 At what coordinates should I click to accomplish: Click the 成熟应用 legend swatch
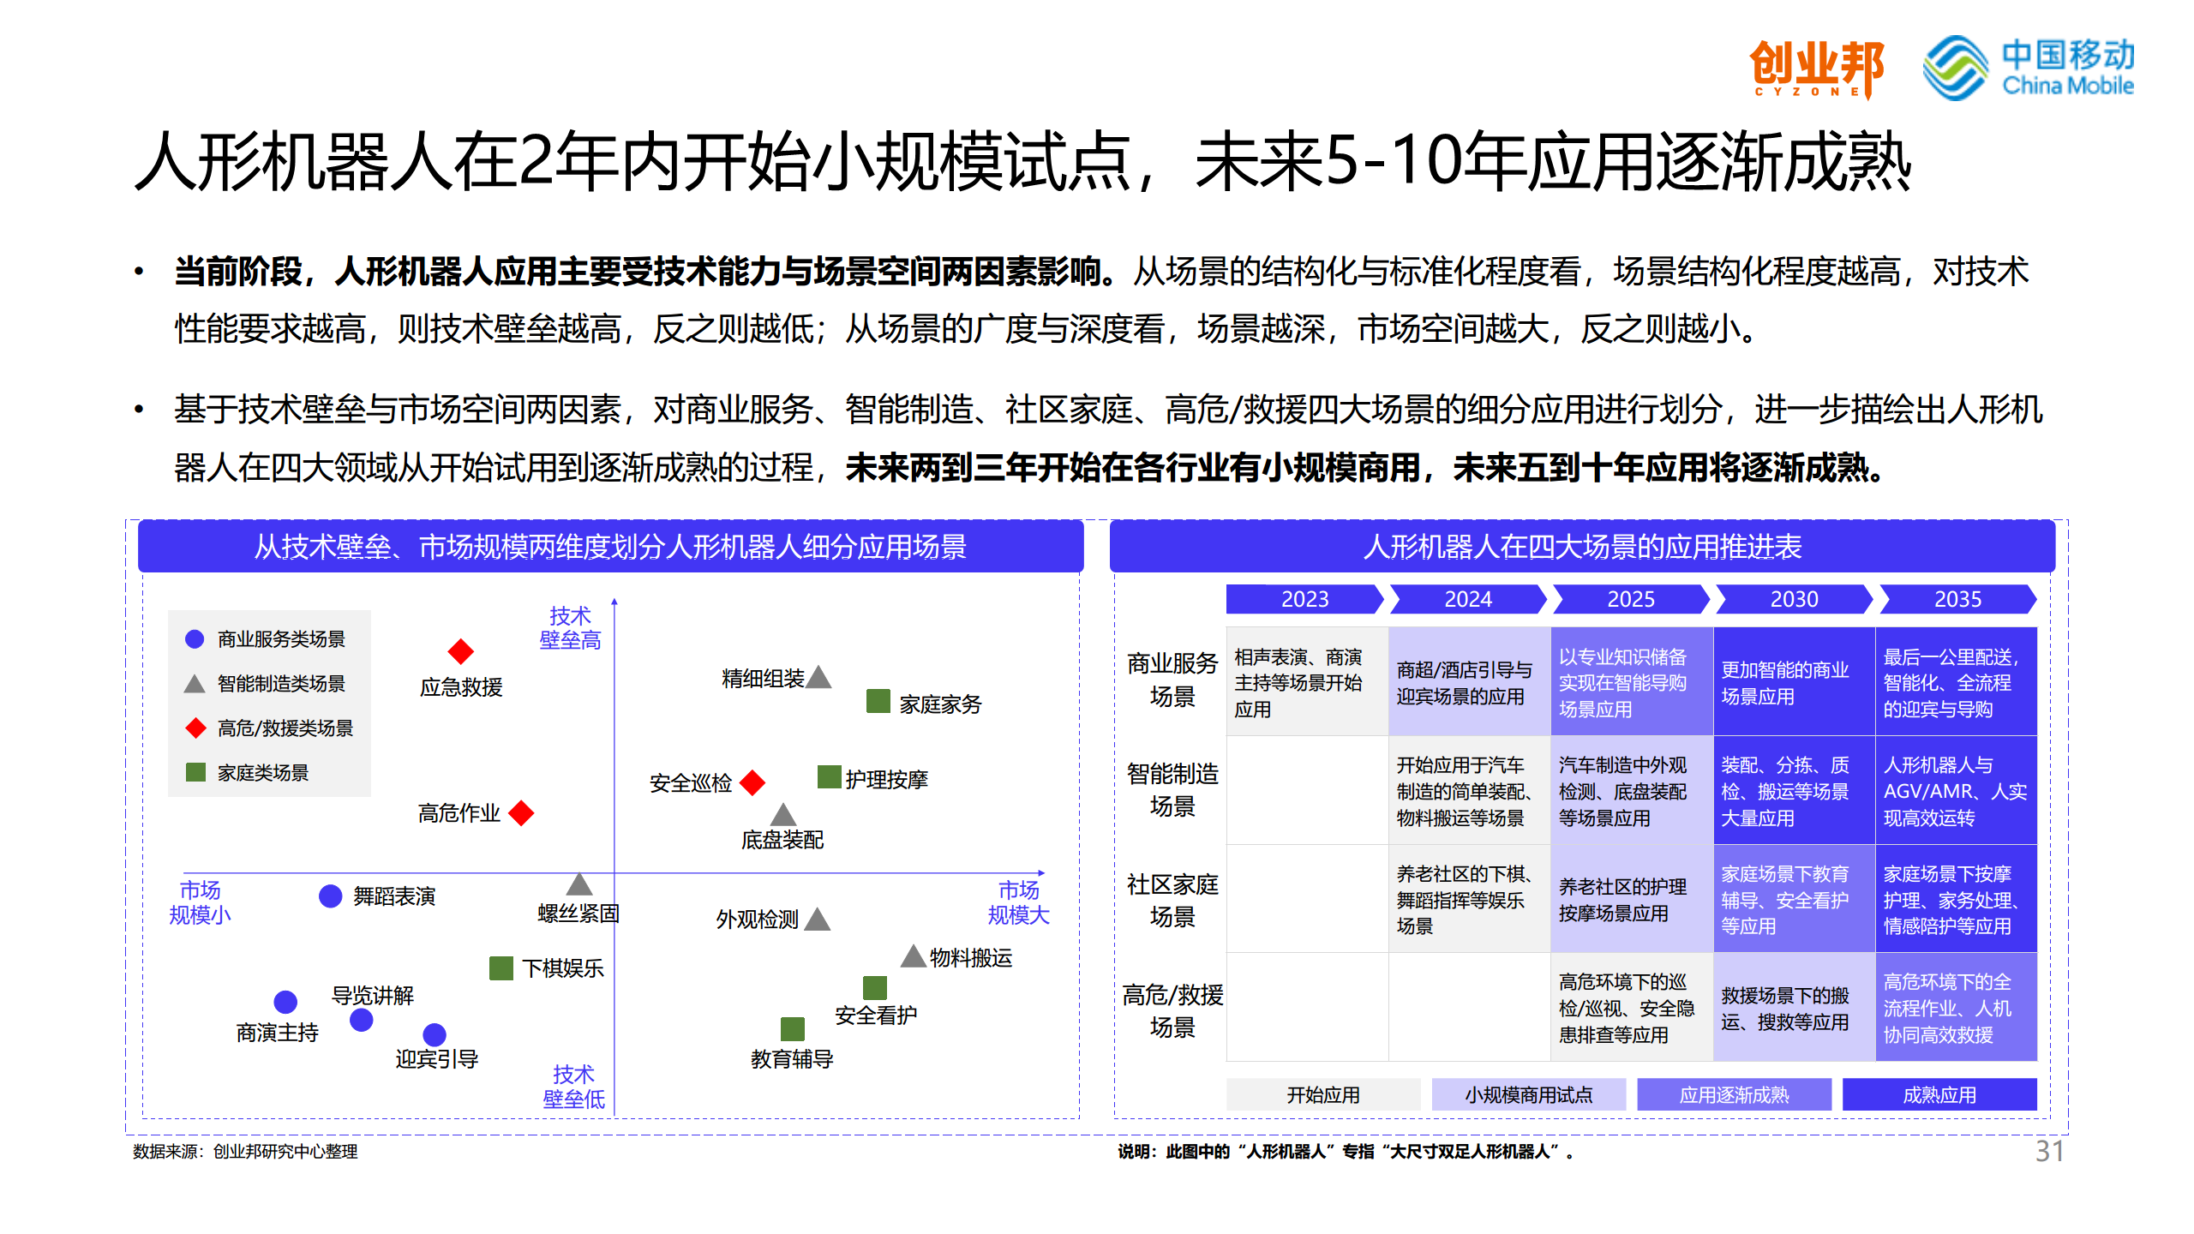click(1940, 1094)
